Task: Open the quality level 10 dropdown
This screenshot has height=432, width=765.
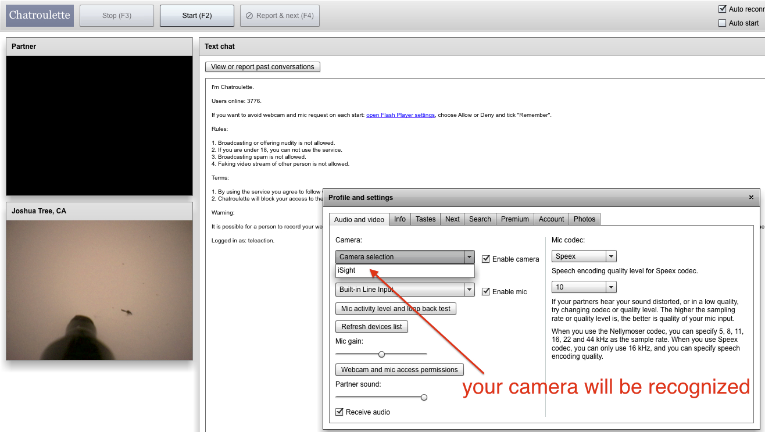Action: [584, 287]
